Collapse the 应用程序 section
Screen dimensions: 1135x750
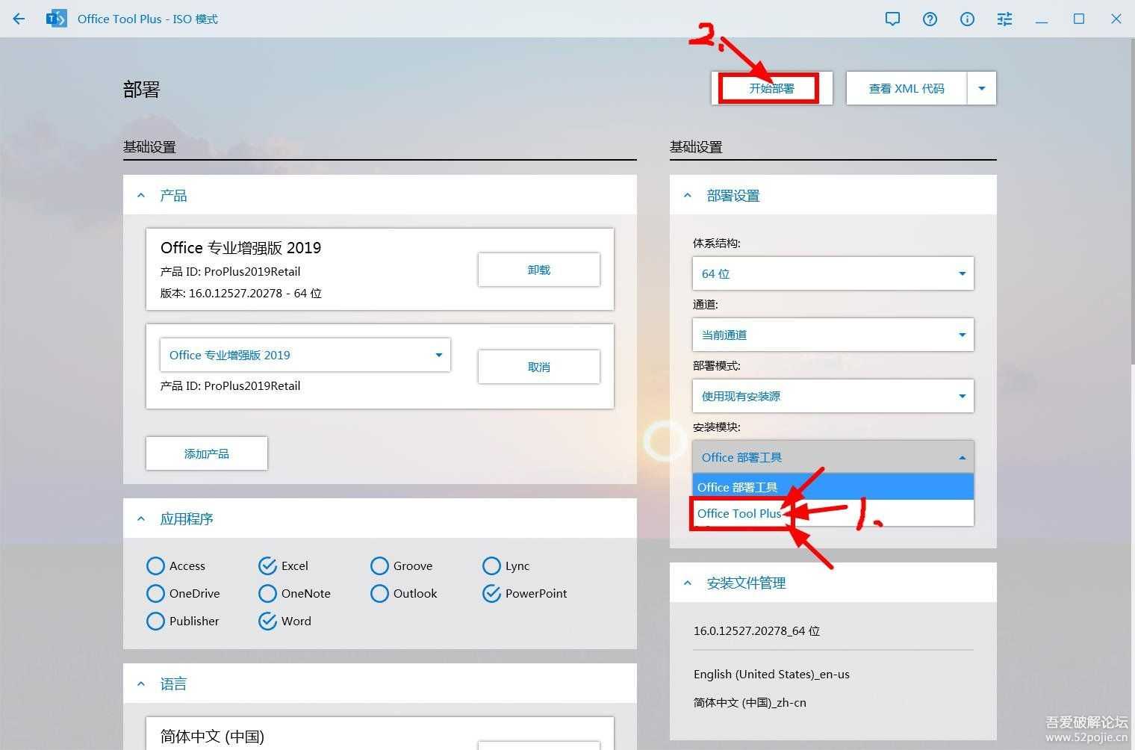(141, 518)
